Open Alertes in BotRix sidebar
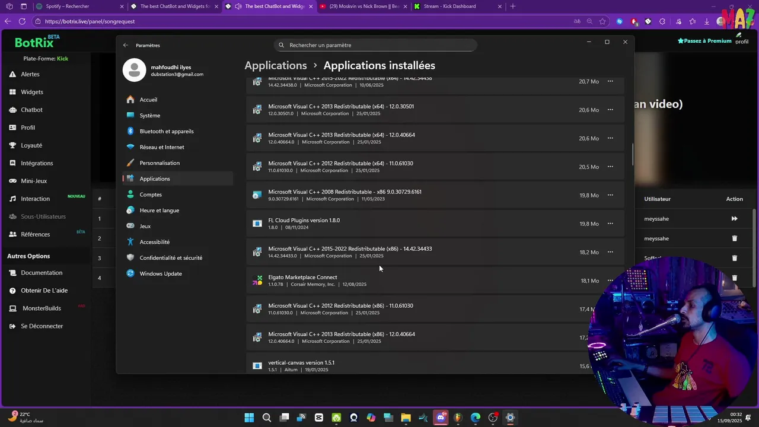 point(30,74)
